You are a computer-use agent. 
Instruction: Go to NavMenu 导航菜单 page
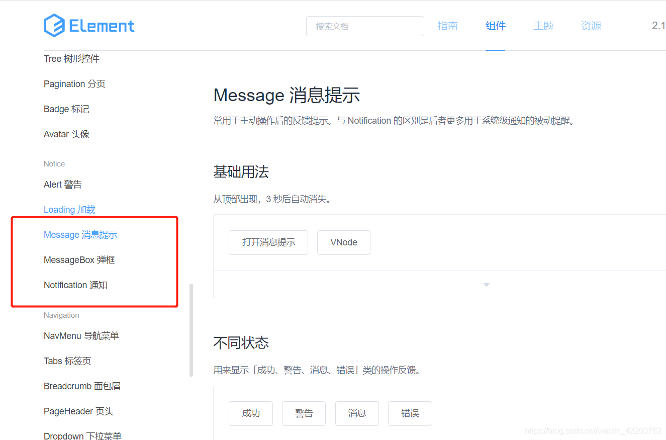point(81,335)
